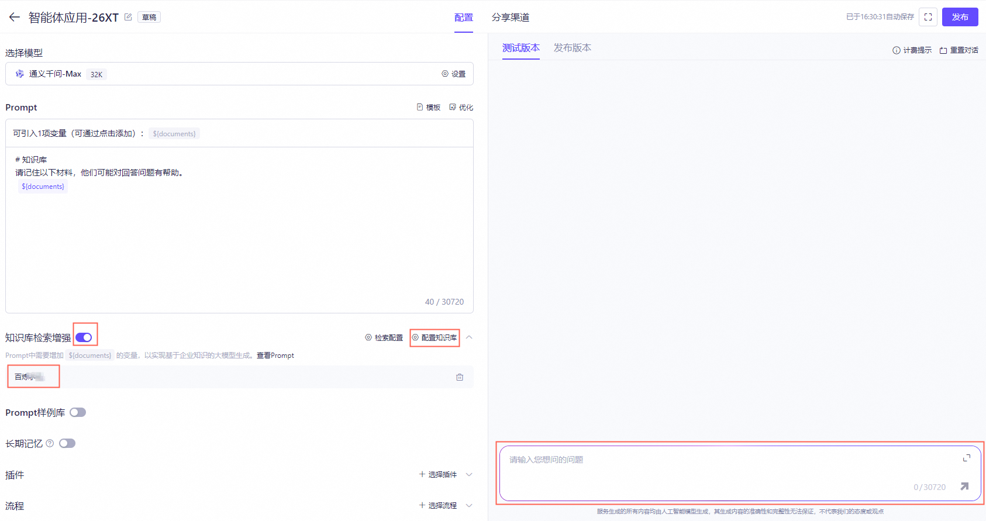Open 计费提示 billing info
The height and width of the screenshot is (521, 986).
click(912, 50)
